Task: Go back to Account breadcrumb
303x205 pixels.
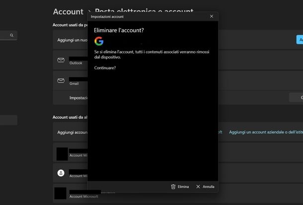Action: point(68,11)
